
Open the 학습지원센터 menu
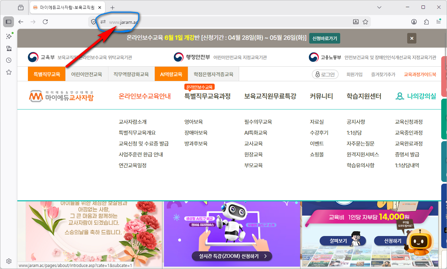pos(364,96)
